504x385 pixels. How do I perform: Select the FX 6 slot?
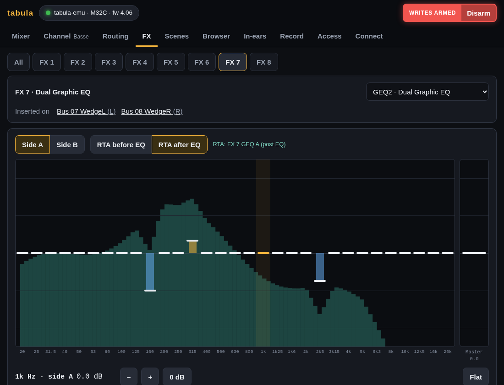[202, 62]
